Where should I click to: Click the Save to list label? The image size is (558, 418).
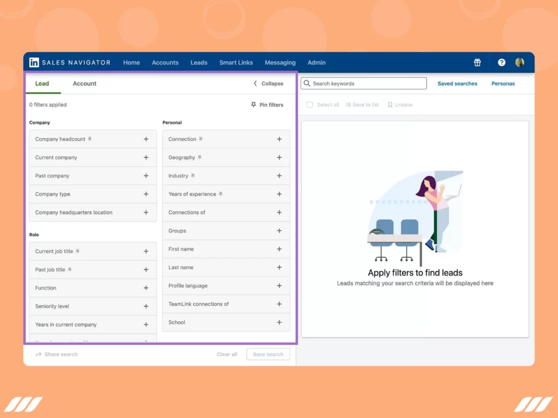coord(366,105)
